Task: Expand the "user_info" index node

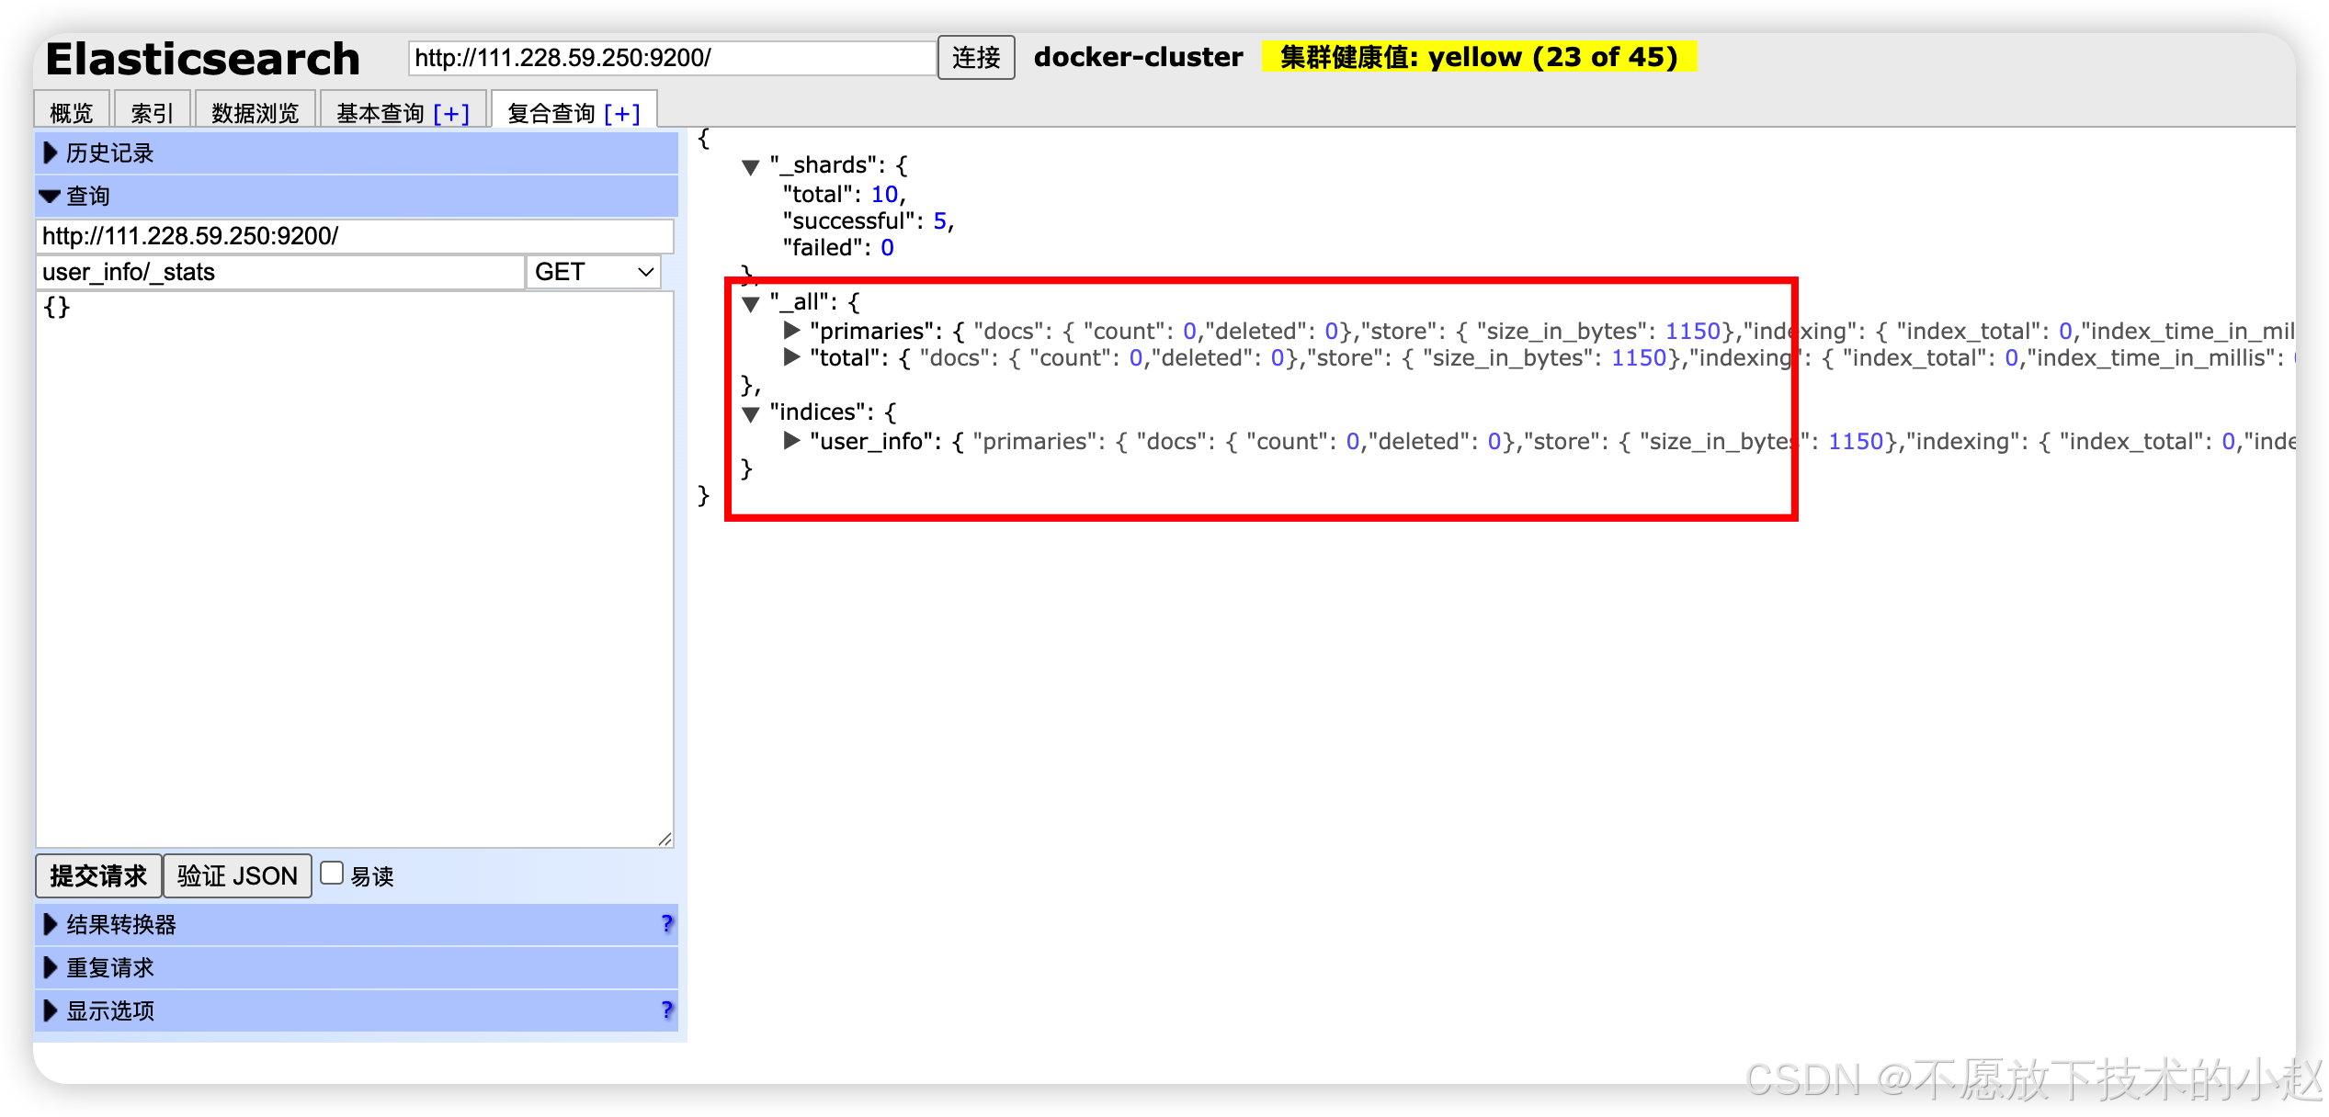Action: tap(791, 441)
